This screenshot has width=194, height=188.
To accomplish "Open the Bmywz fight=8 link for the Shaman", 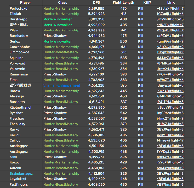I will (x=170, y=85).
